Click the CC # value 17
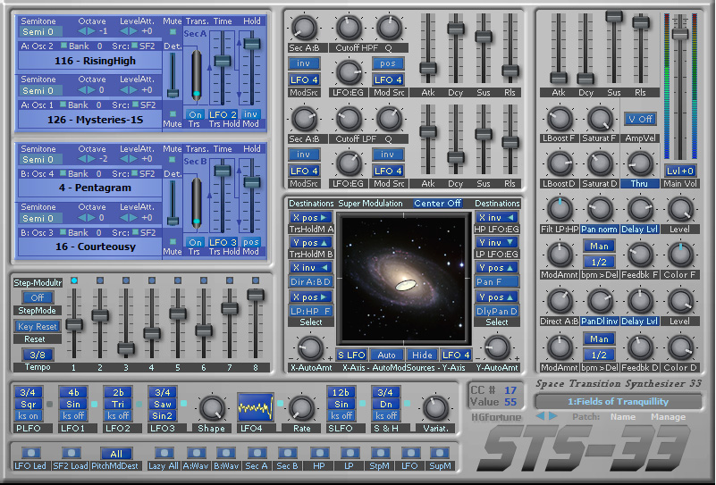The height and width of the screenshot is (485, 716). (510, 390)
